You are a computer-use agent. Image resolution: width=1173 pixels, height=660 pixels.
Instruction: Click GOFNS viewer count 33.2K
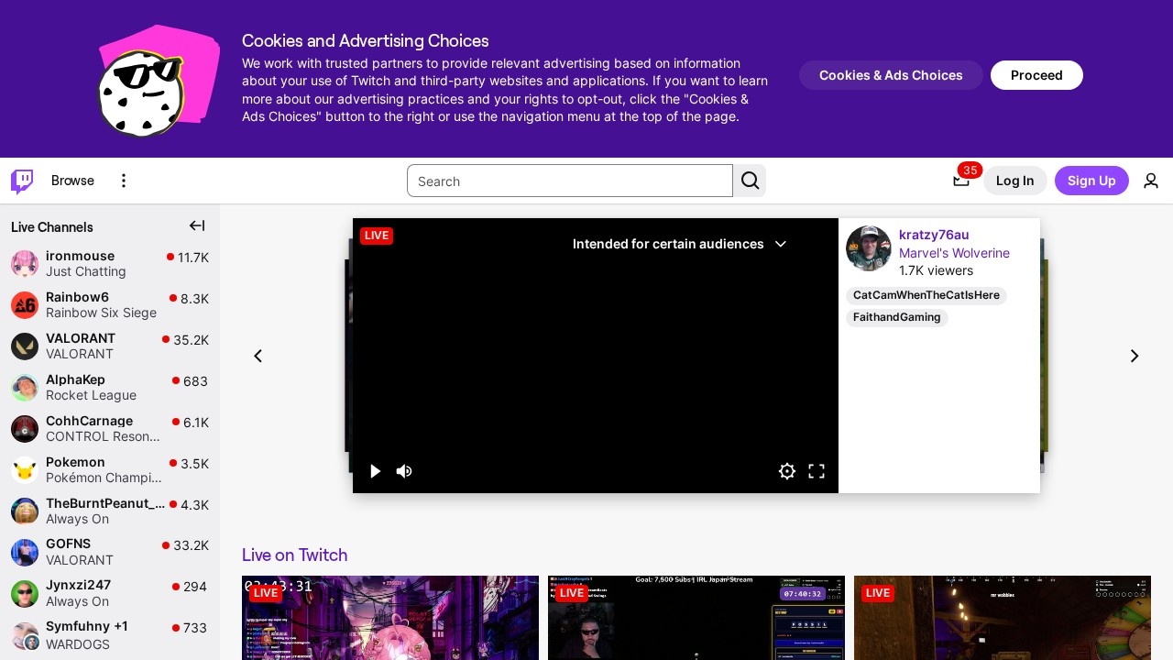pos(191,545)
